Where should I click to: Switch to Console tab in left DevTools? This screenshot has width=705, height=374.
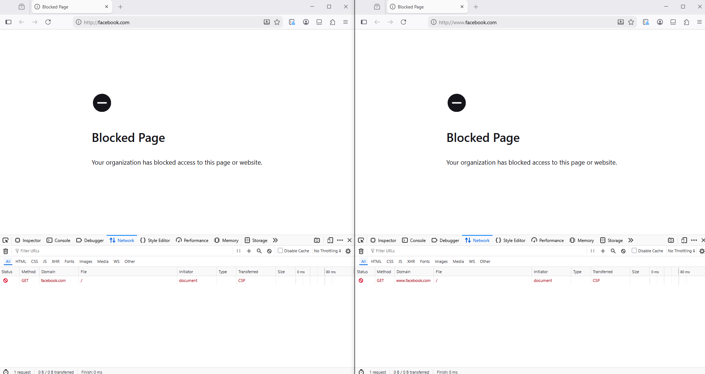point(59,240)
